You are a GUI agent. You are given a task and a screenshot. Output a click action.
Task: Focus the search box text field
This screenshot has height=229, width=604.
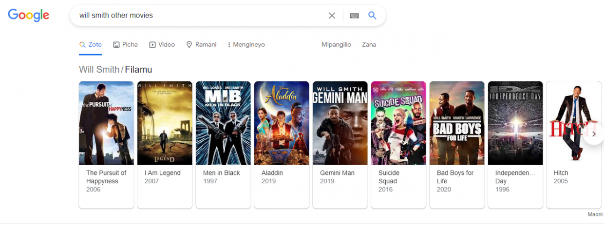point(200,16)
